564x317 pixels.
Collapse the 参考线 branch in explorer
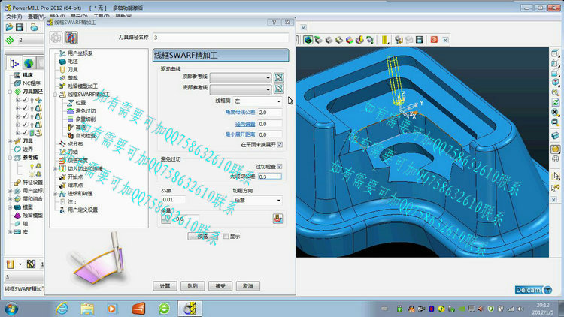point(10,158)
